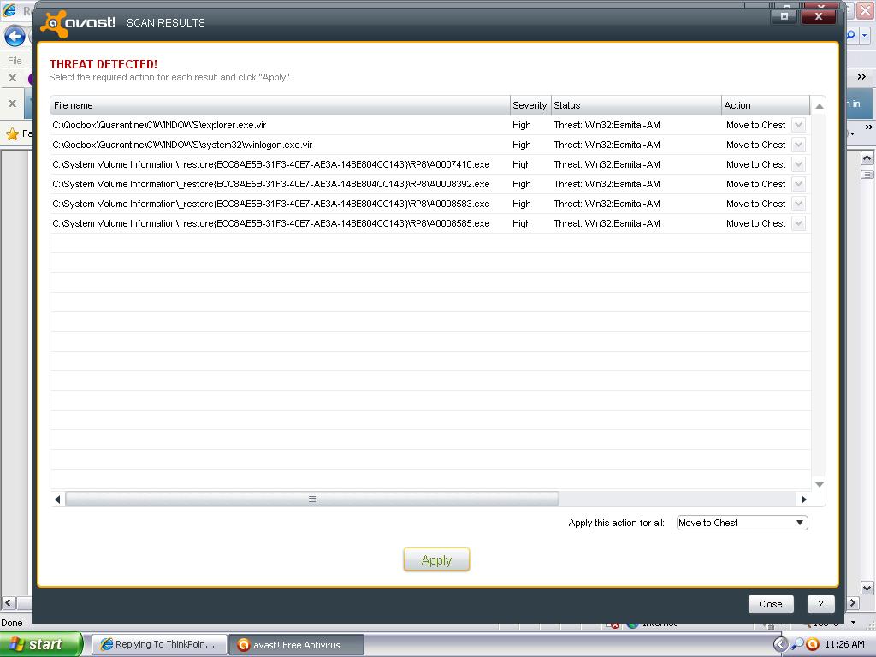Open the Windows start button

click(x=41, y=644)
